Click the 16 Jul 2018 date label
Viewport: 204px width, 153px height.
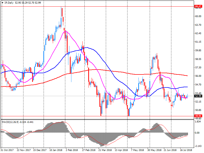[x=186, y=150]
